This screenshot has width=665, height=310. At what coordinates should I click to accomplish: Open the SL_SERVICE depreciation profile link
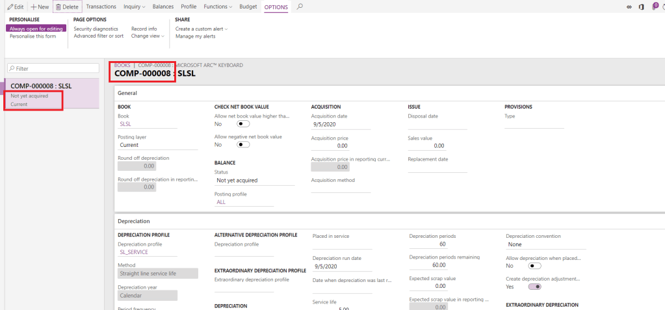(x=133, y=252)
